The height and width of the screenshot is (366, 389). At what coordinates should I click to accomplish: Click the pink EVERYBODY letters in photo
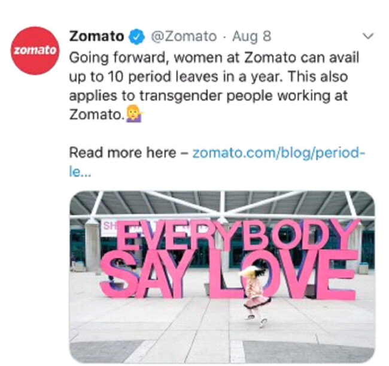(x=238, y=235)
